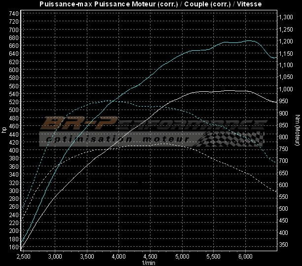Viewport: 302px width, 266px height.
Task: Click the 1,000 Nm tick label
Action: 286,89
